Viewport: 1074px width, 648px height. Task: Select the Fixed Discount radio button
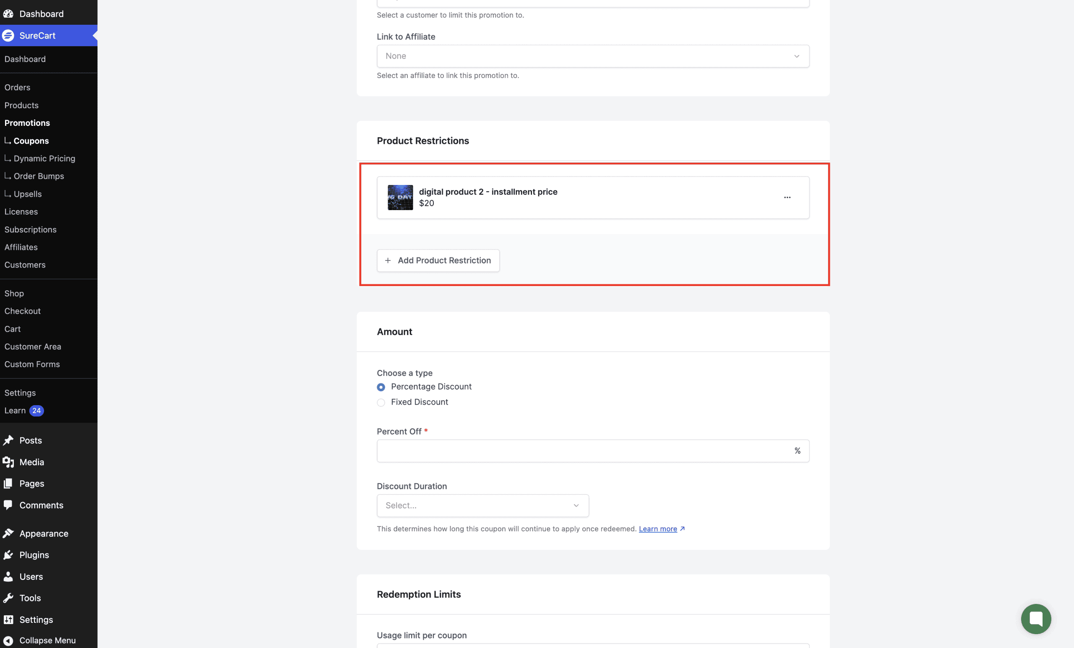click(381, 402)
